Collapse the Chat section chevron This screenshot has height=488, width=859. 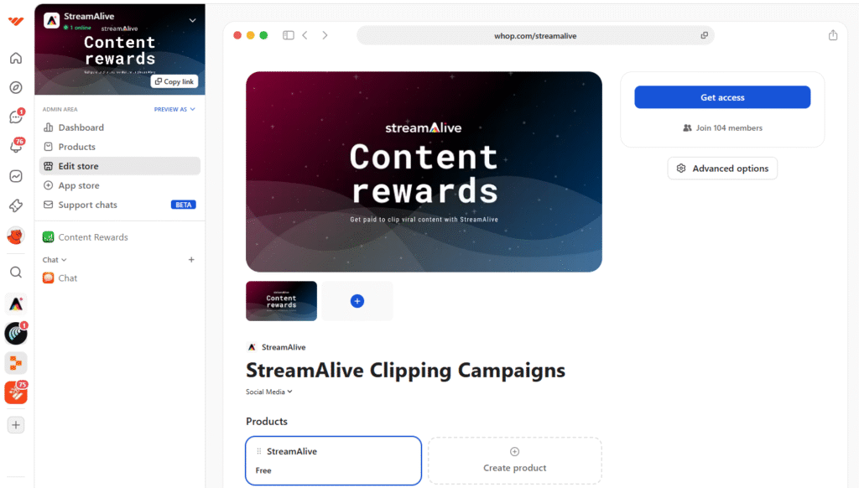click(64, 260)
